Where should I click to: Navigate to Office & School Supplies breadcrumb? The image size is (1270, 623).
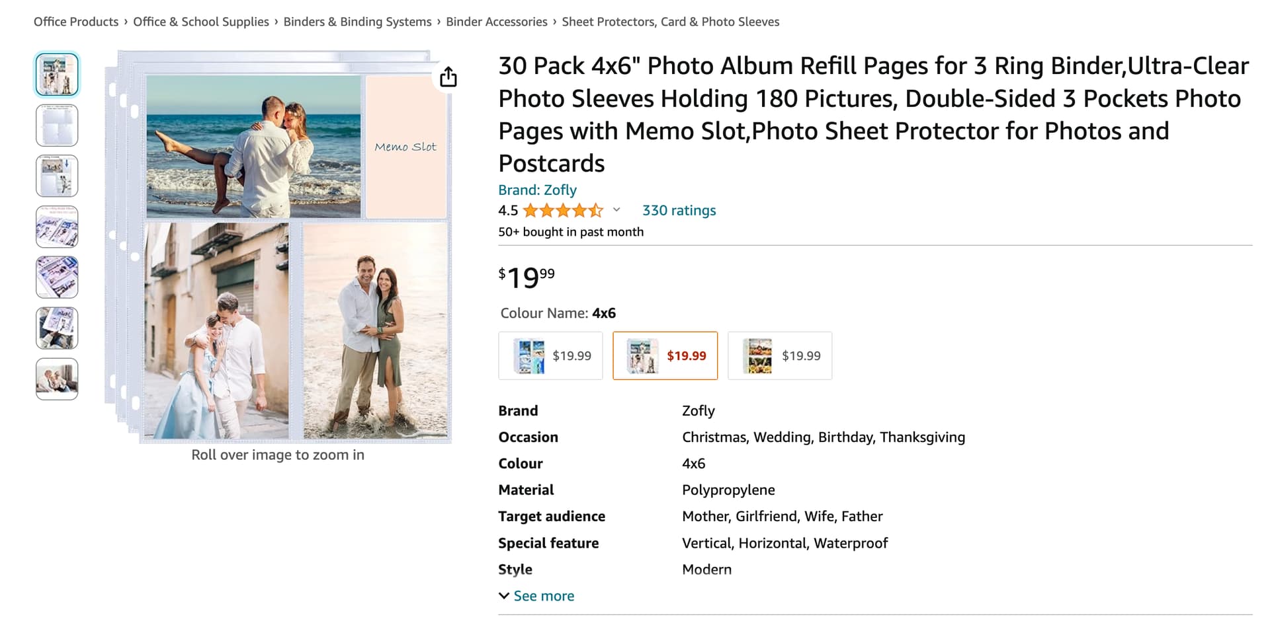(x=201, y=22)
